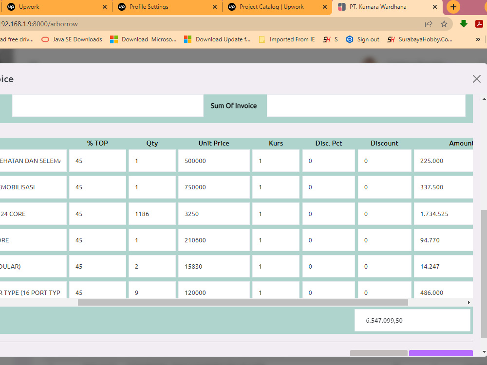Click Unit Price field 750000
Screen dimensions: 487x365
coord(214,187)
